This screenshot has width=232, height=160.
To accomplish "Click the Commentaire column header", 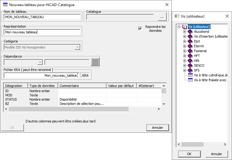I will [x=82, y=86].
